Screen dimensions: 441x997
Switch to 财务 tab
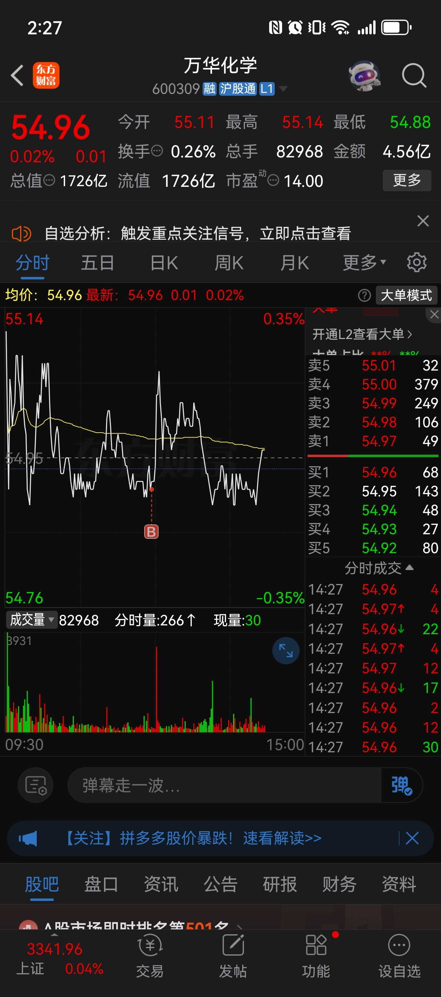click(x=339, y=885)
